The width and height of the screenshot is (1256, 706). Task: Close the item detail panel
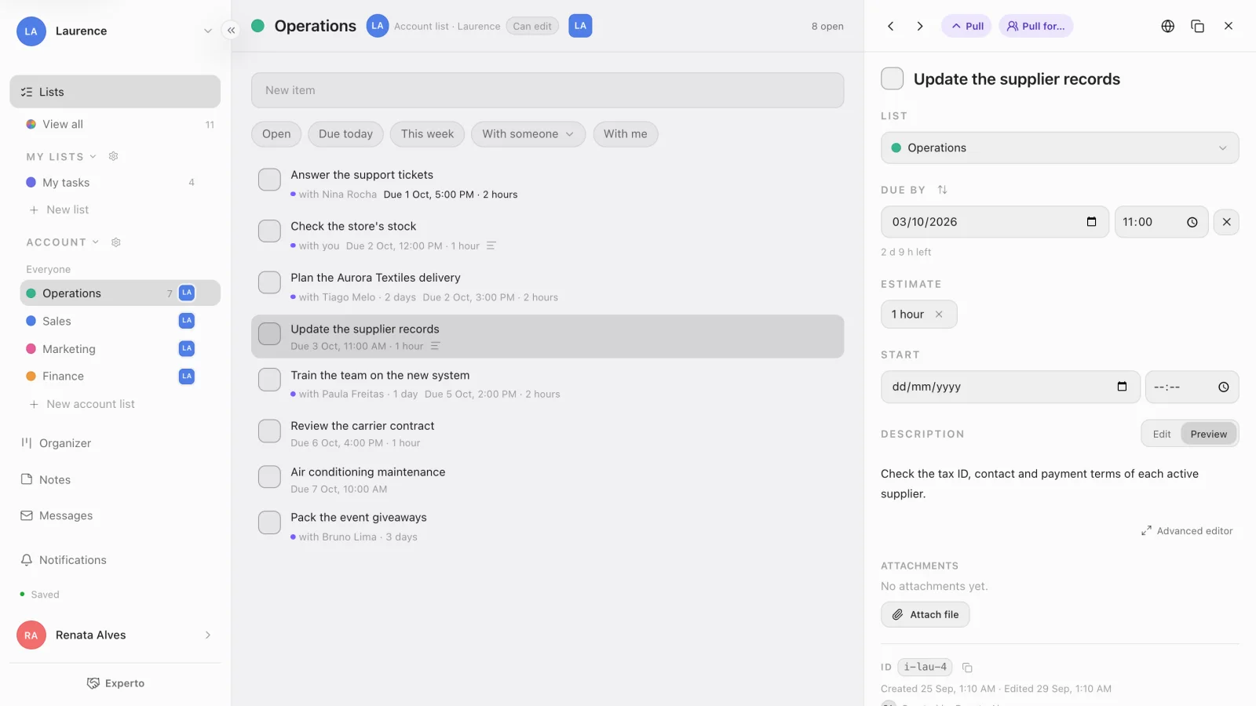click(x=1229, y=26)
